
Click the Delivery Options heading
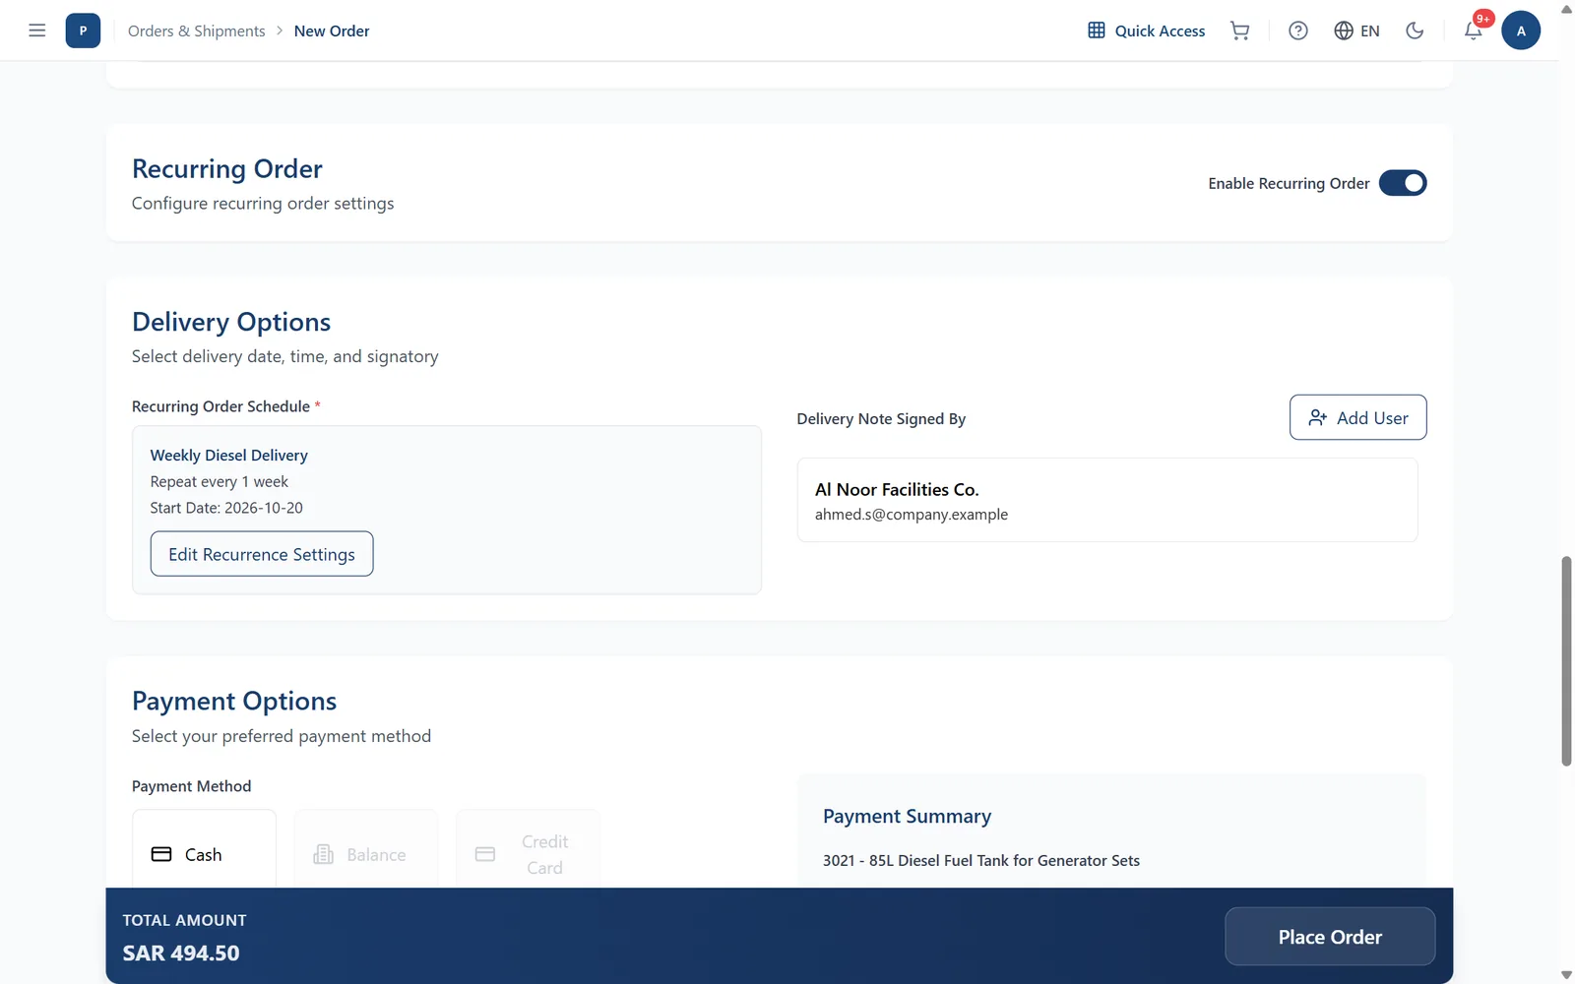coord(231,322)
